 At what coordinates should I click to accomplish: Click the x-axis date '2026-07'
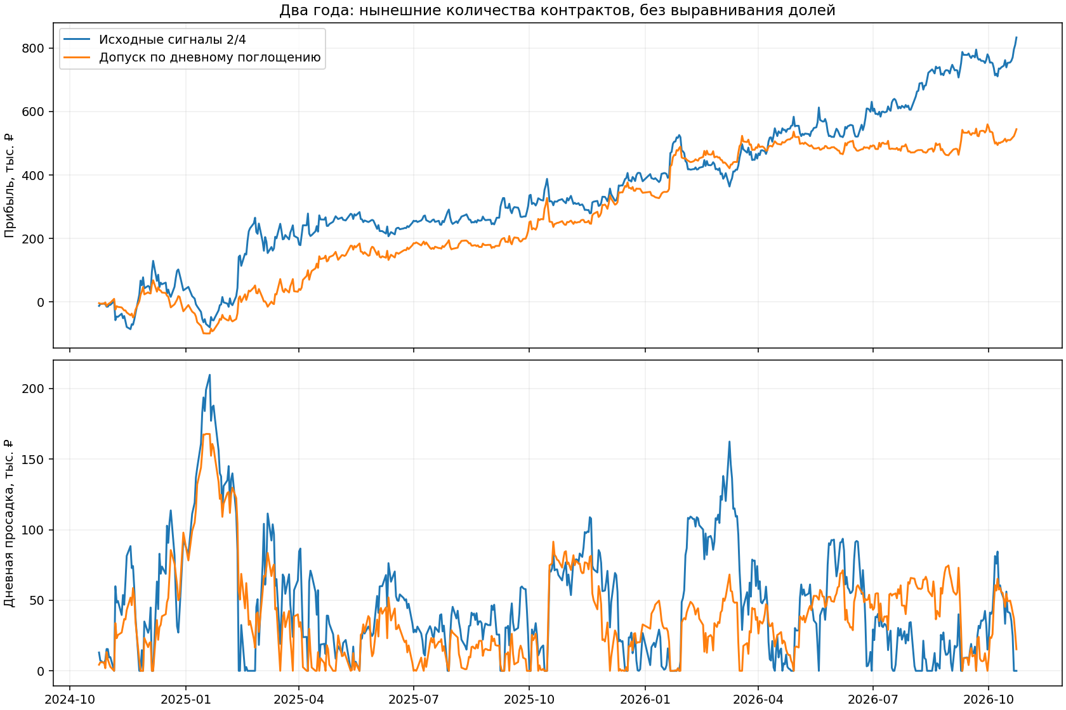pyautogui.click(x=873, y=699)
